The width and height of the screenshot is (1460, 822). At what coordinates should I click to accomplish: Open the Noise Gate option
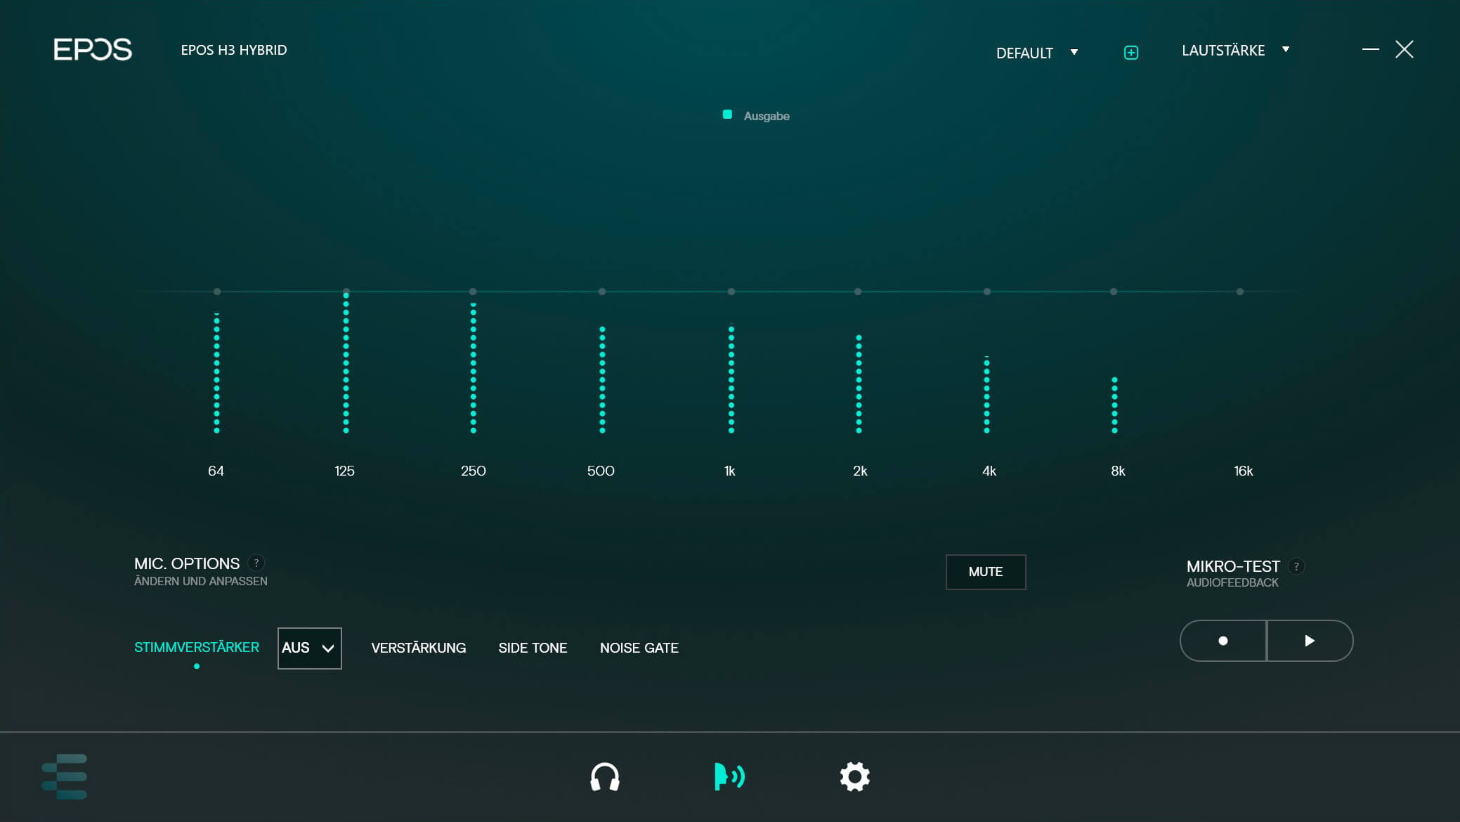pyautogui.click(x=639, y=648)
